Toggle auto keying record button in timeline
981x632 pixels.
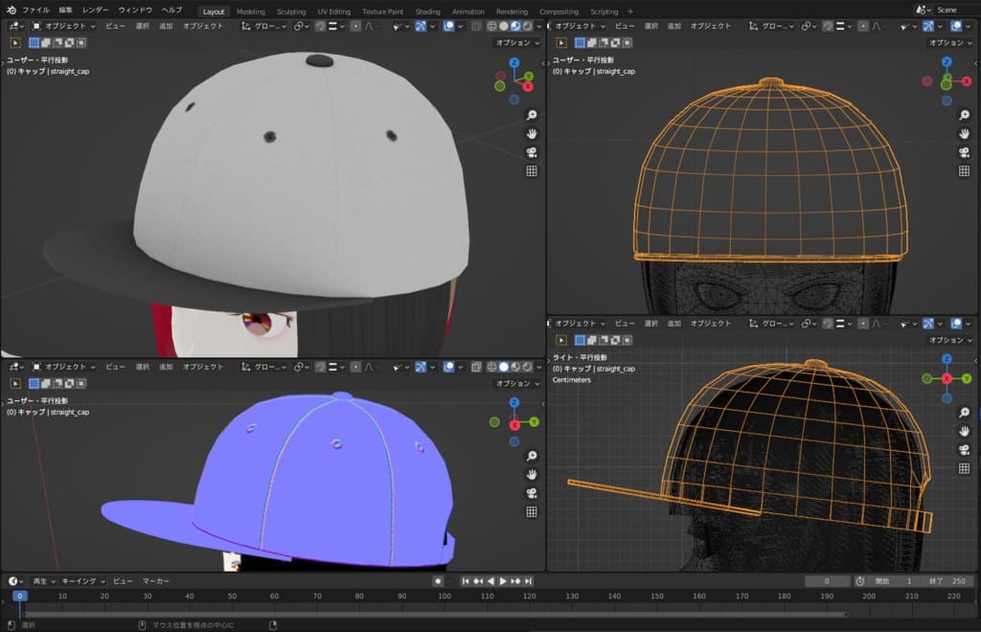point(438,581)
